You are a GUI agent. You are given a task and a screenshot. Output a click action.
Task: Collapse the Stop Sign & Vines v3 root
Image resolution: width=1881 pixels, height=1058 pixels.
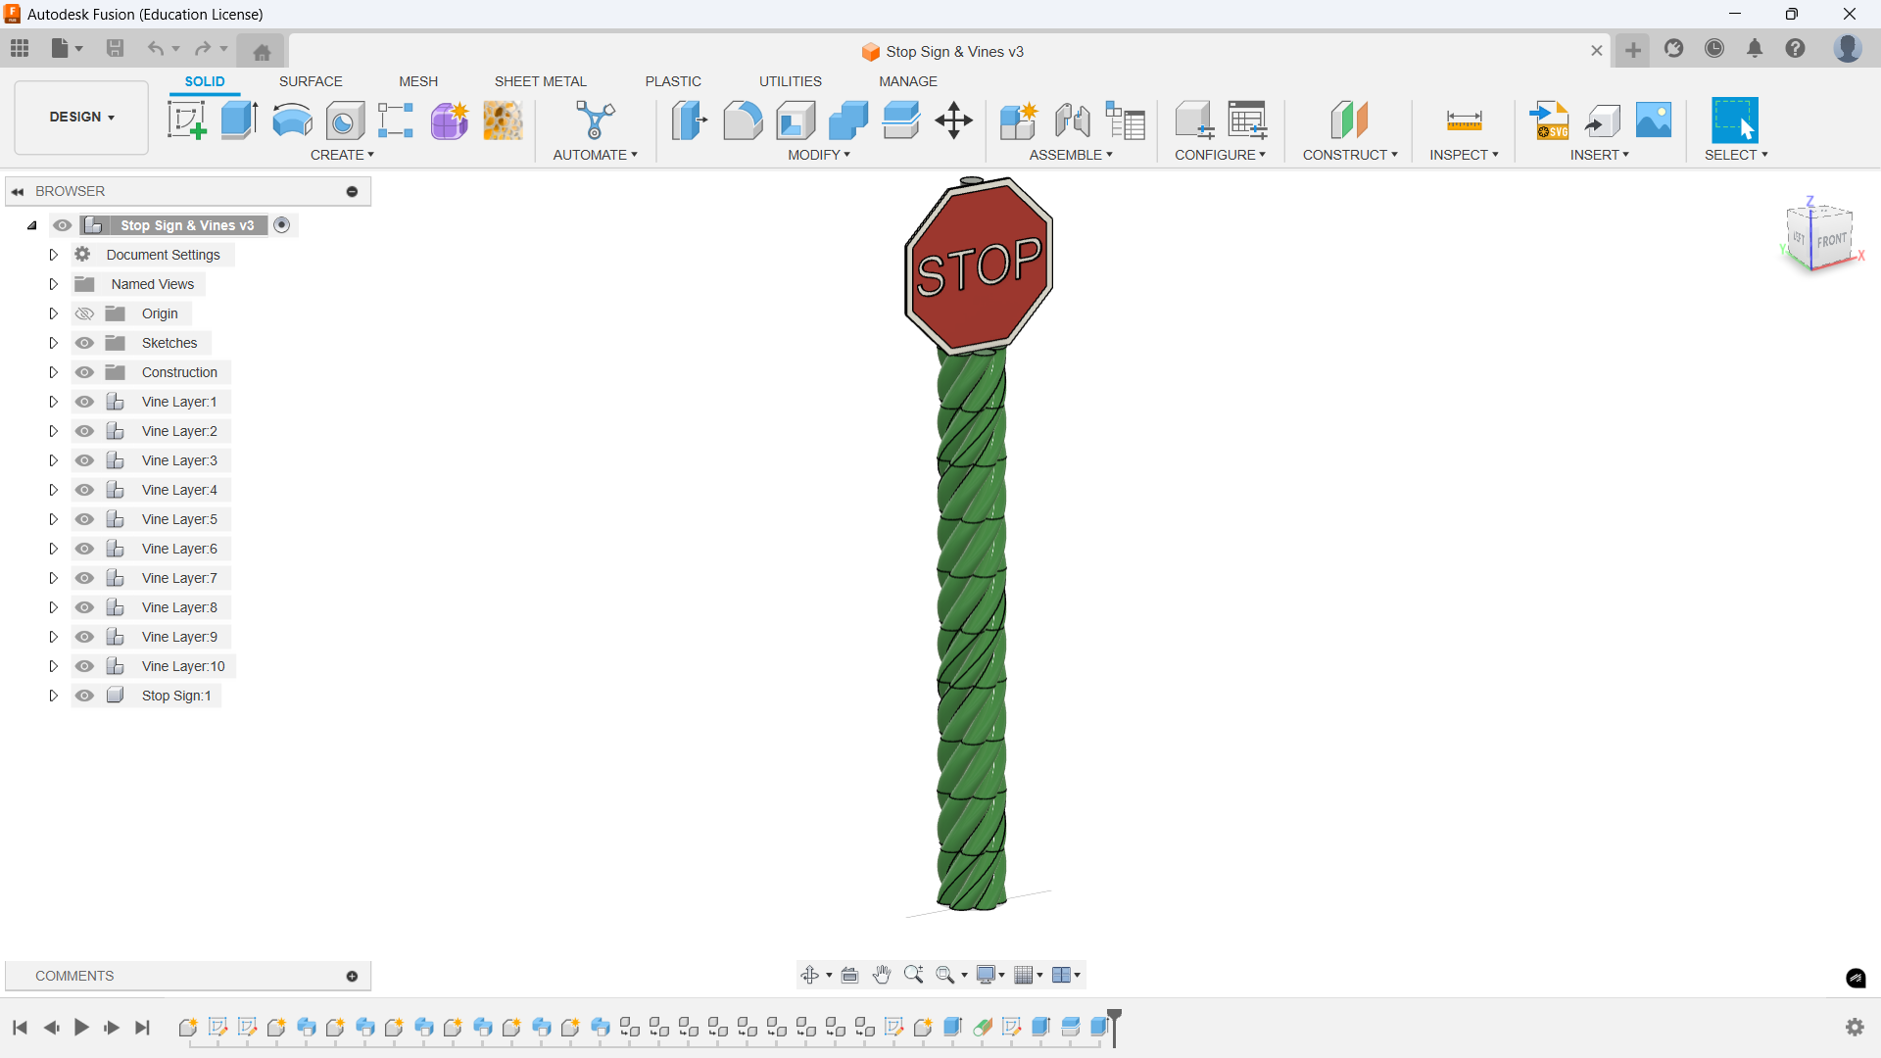pyautogui.click(x=32, y=225)
